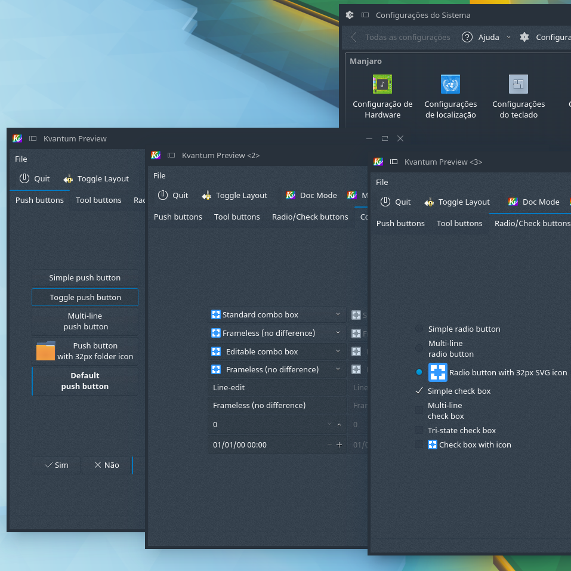Expand Ajuda dropdown chevron in System Settings

click(x=508, y=37)
